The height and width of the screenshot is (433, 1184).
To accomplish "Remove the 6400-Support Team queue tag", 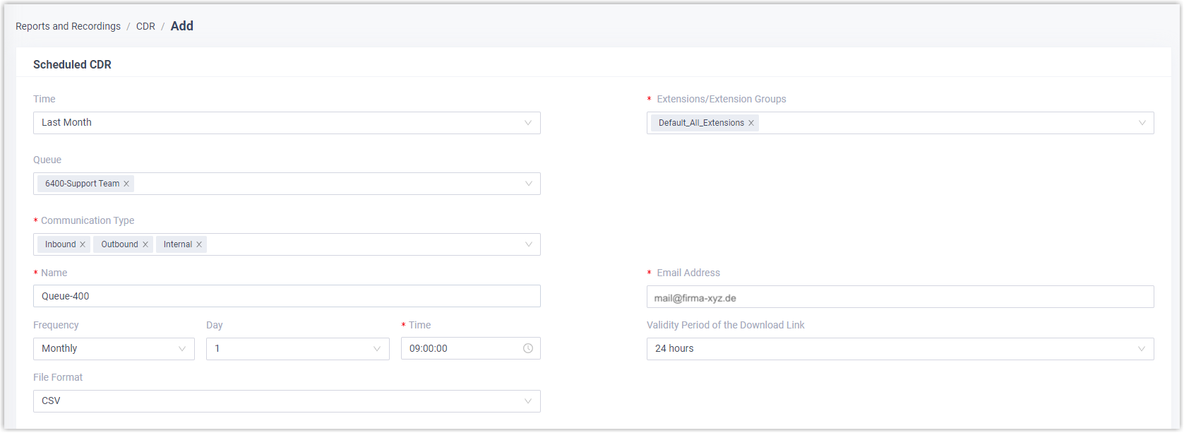I will point(126,184).
